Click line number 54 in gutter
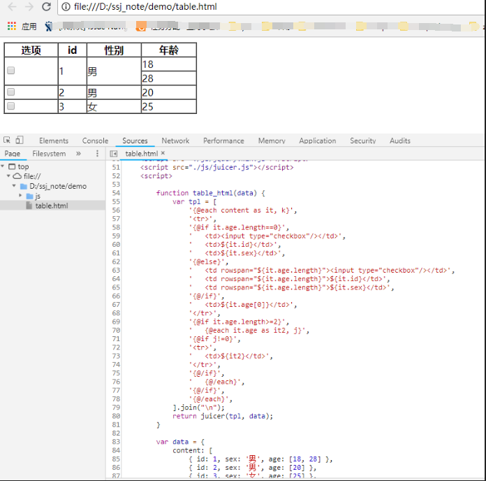 click(116, 193)
